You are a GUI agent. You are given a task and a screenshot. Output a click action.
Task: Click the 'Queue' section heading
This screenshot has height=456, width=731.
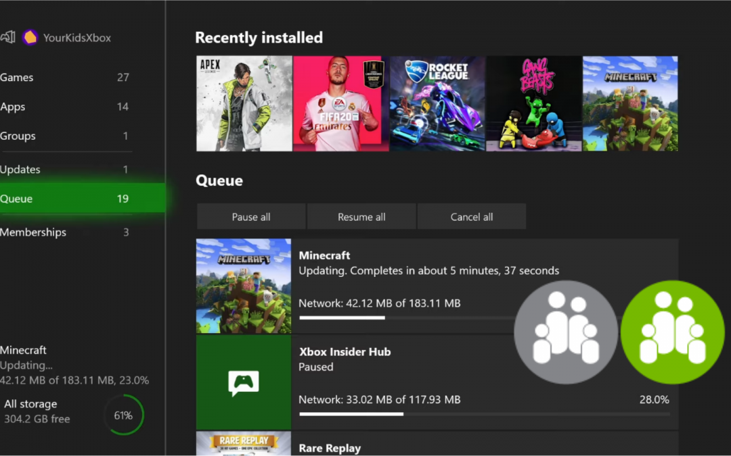pyautogui.click(x=219, y=180)
